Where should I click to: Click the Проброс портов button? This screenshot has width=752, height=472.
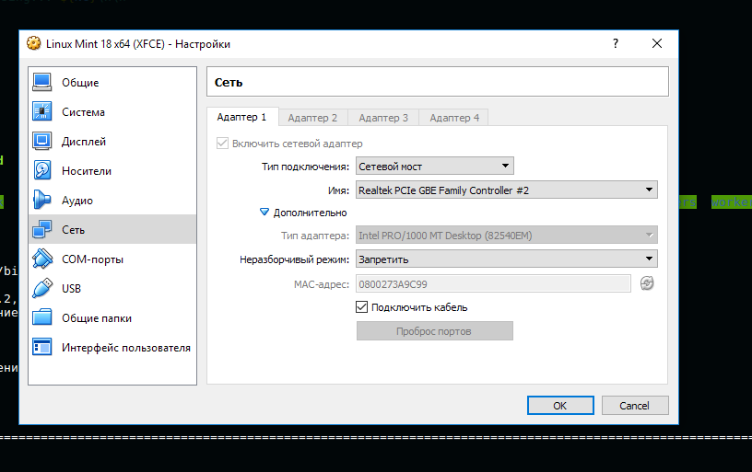(434, 331)
